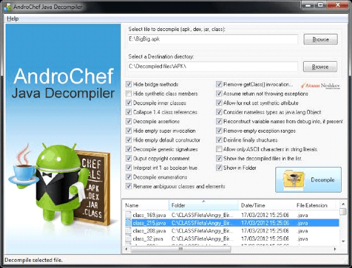Toggle Remove empty exception ranges
This screenshot has height=268, width=352.
pyautogui.click(x=219, y=131)
